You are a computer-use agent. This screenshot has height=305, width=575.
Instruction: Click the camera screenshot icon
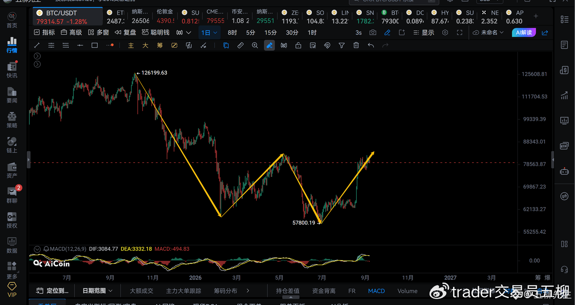[373, 33]
